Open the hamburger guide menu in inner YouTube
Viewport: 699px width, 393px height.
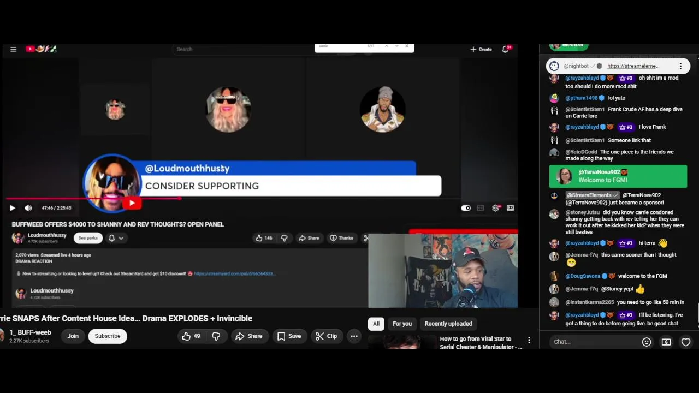coord(13,49)
